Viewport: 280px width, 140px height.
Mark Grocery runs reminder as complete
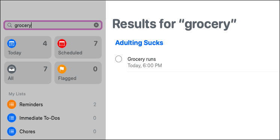[x=119, y=59]
